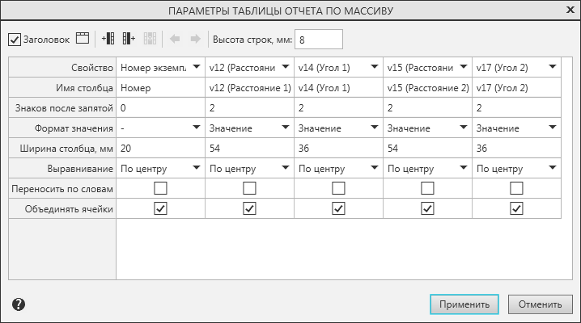Expand property dropdown of v17 (Угол 2)
Screen dimensions: 581x323
[x=551, y=66]
